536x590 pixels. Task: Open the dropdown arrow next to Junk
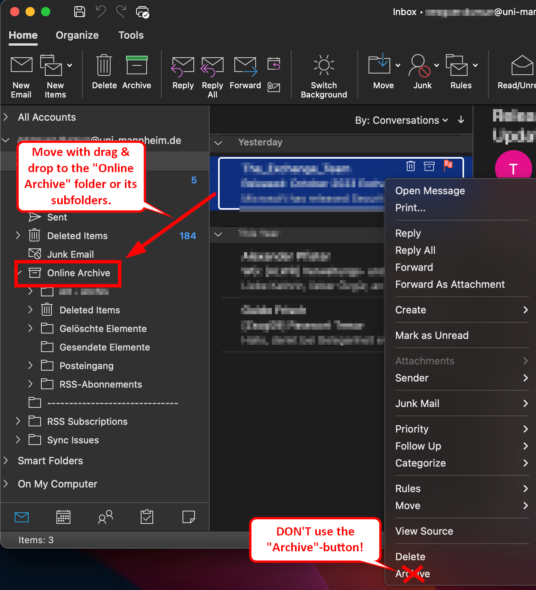point(437,65)
